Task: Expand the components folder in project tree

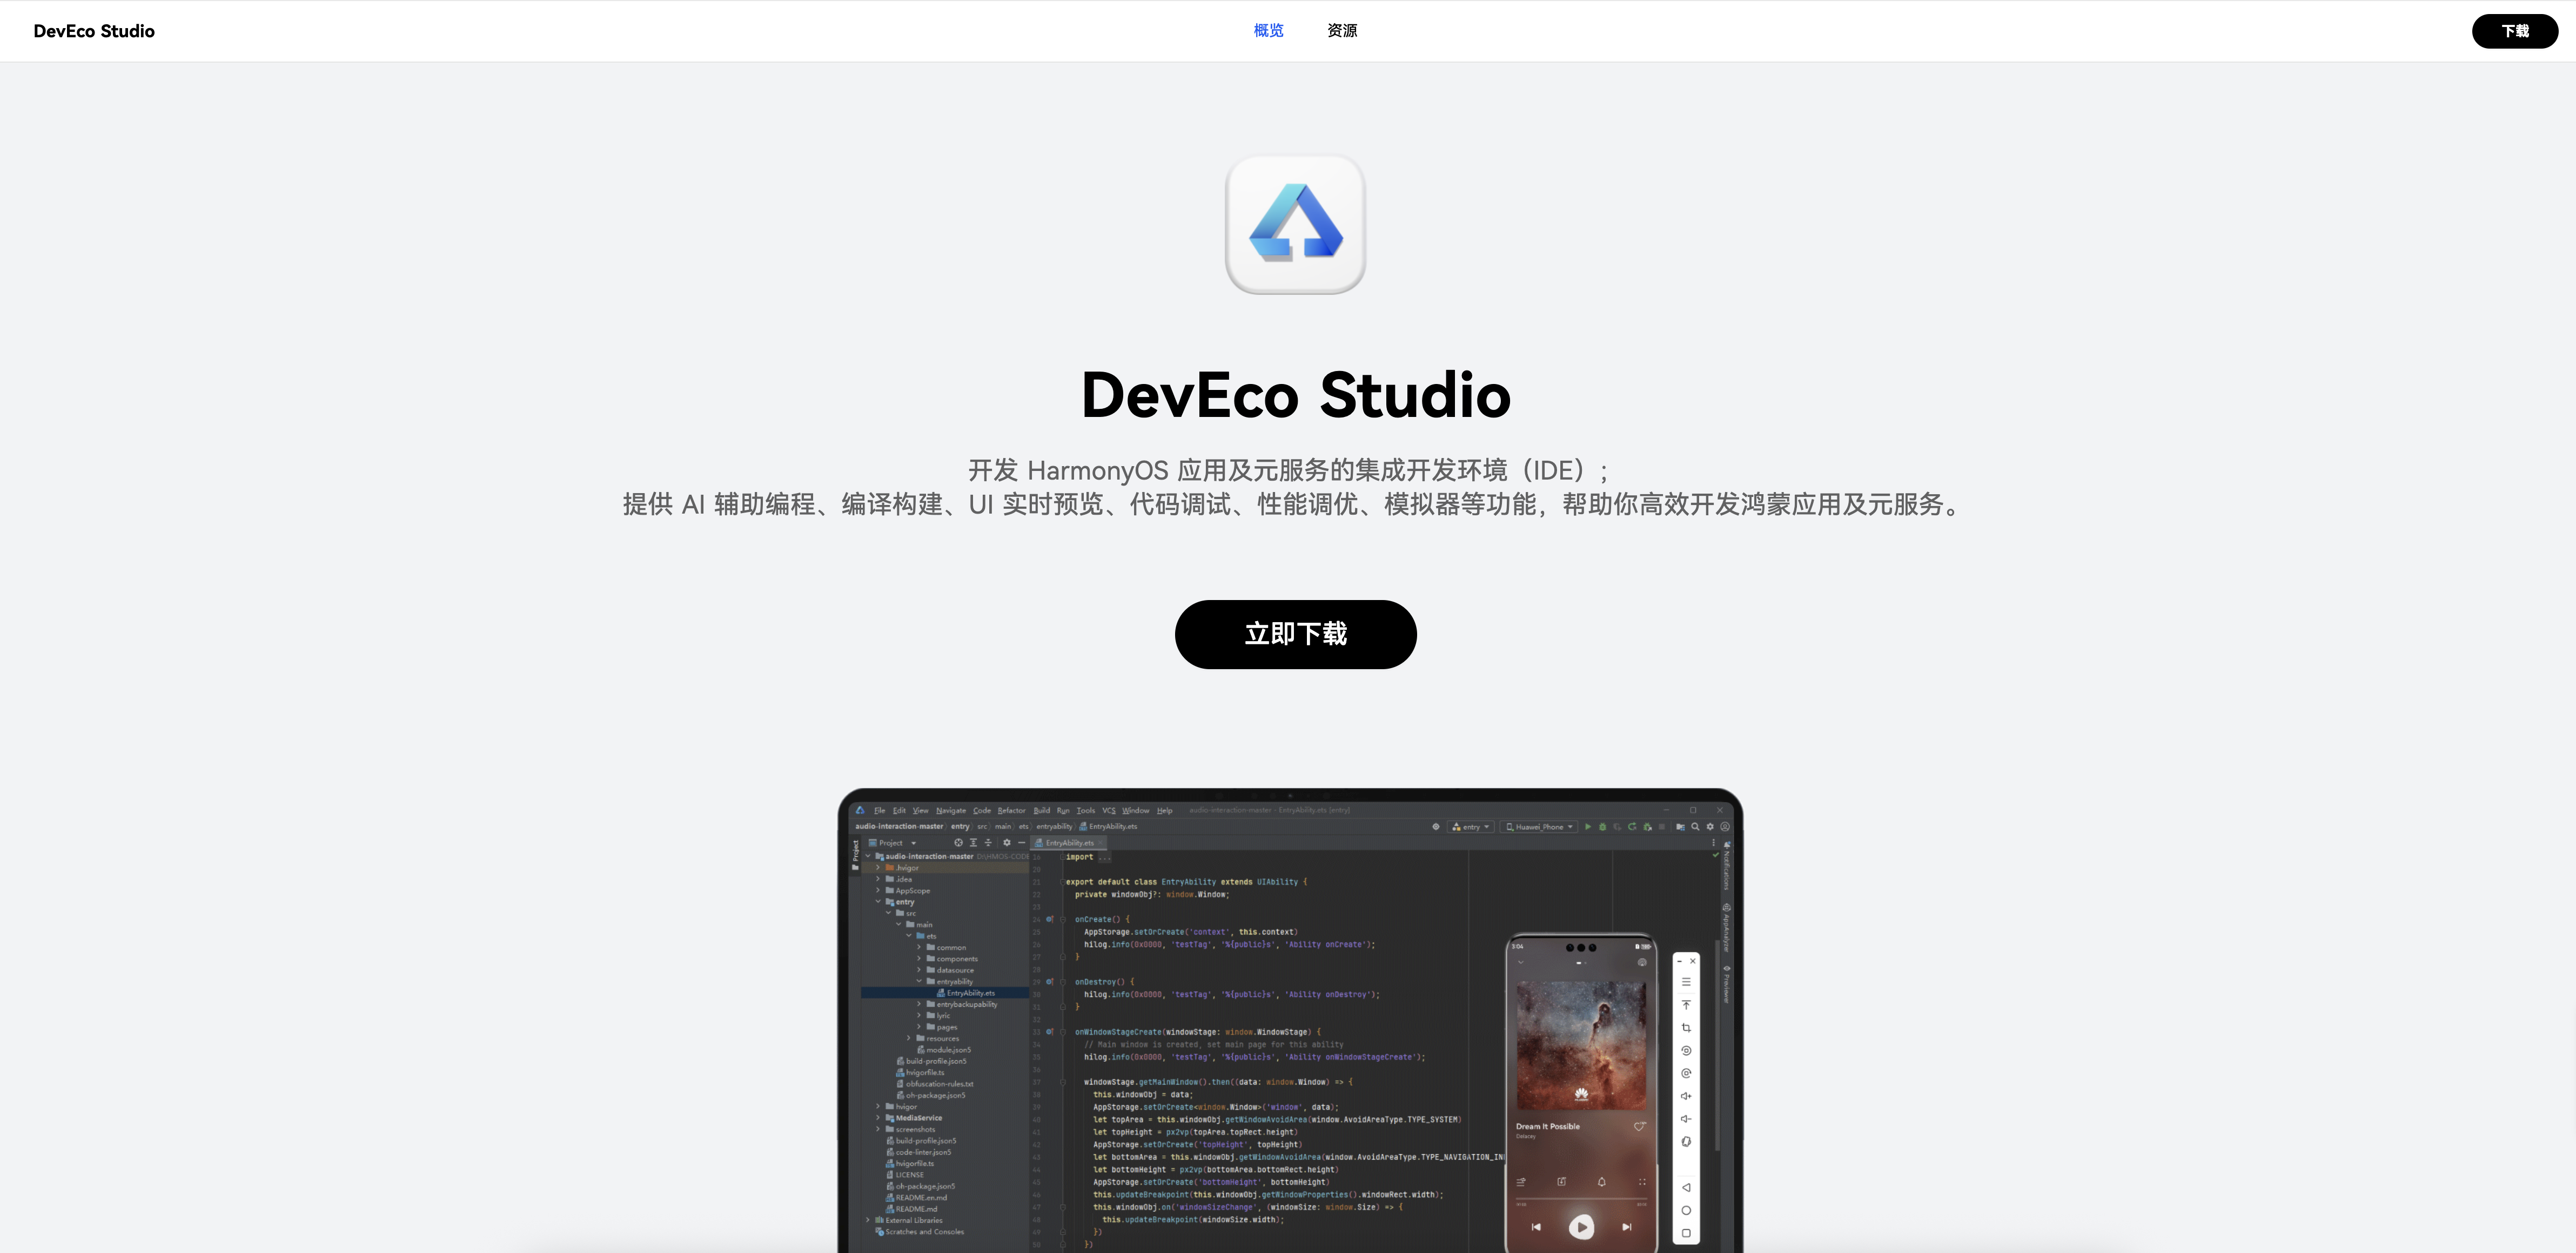Action: pyautogui.click(x=919, y=959)
